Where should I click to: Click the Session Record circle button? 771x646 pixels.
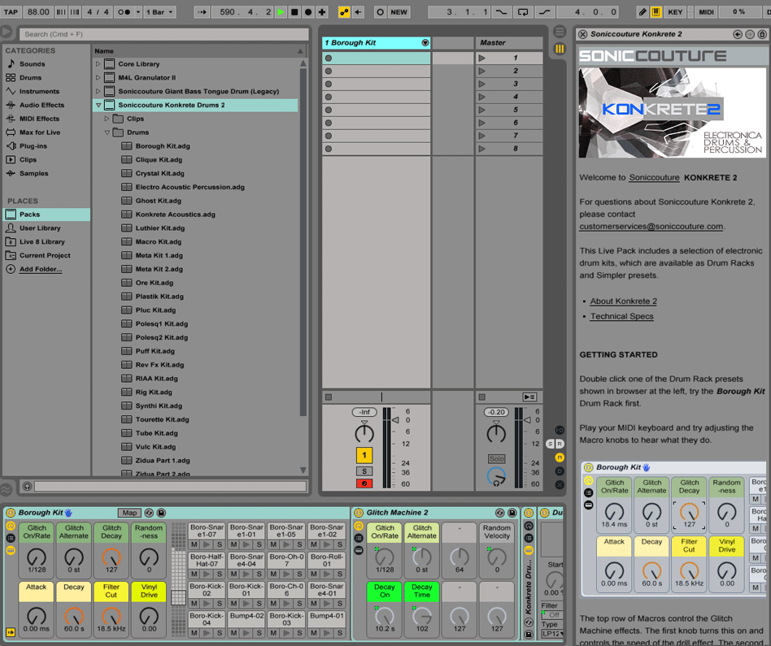[x=380, y=12]
